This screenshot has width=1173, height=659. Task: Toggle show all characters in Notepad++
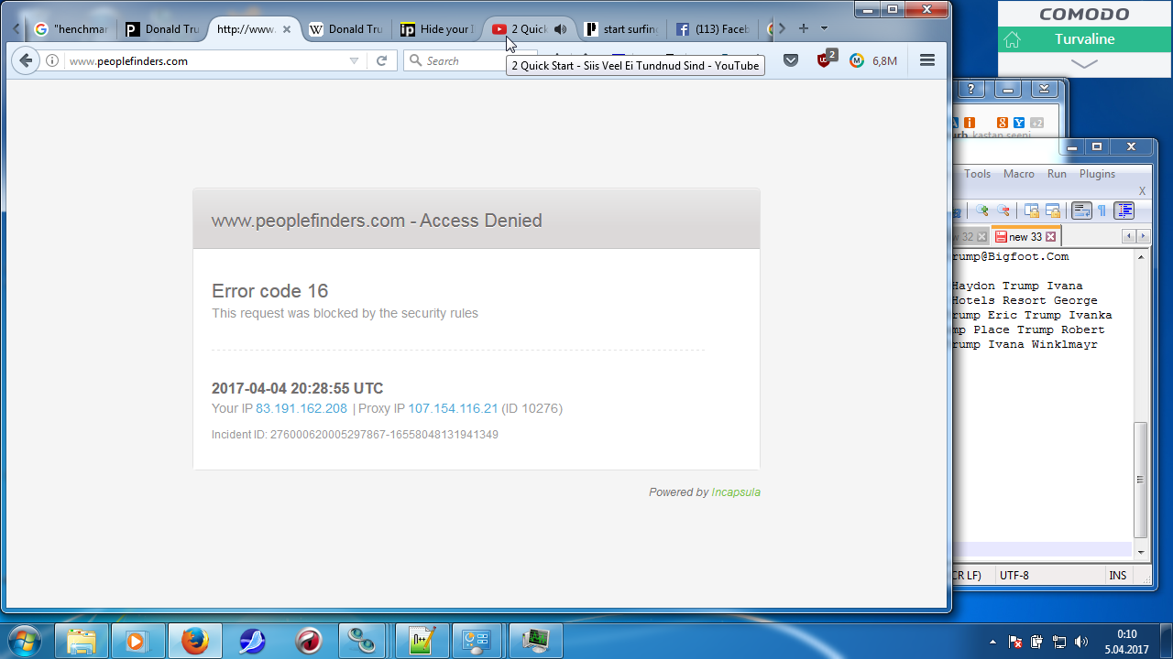[x=1102, y=211]
